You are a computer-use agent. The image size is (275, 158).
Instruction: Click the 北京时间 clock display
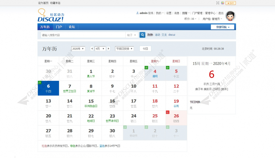pyautogui.click(x=213, y=49)
